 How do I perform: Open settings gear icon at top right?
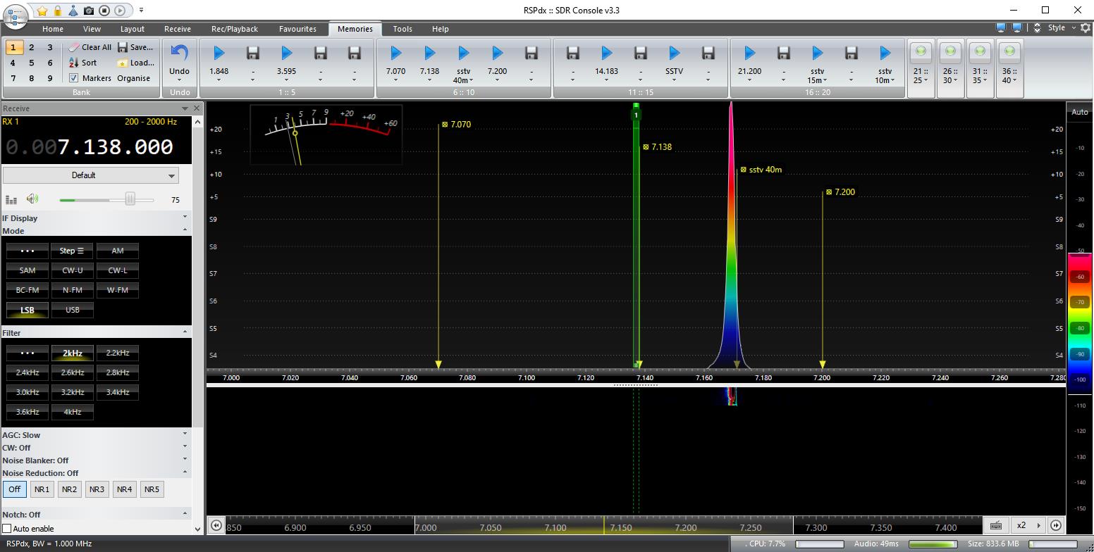[x=1085, y=28]
